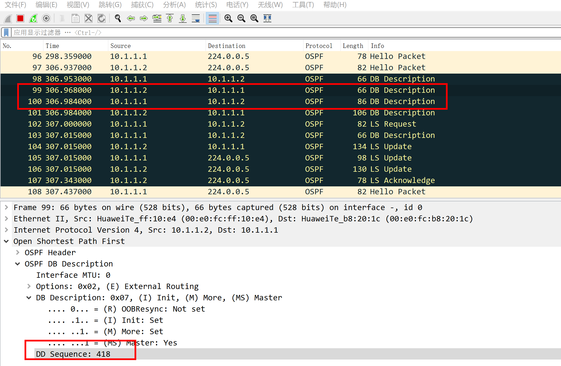Expand the Ethernet II details row
The height and width of the screenshot is (366, 561).
pos(6,219)
